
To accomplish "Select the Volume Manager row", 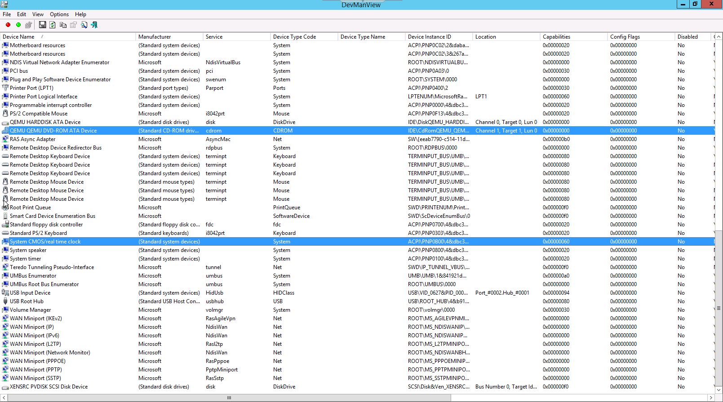I will (358, 310).
